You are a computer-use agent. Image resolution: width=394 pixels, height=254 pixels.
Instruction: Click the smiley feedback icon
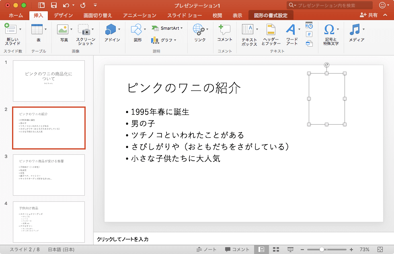point(382,5)
